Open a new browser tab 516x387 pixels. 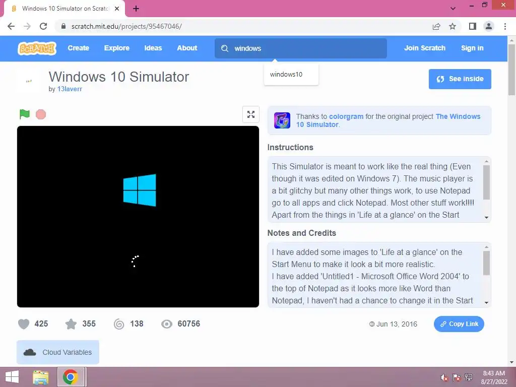(x=136, y=9)
